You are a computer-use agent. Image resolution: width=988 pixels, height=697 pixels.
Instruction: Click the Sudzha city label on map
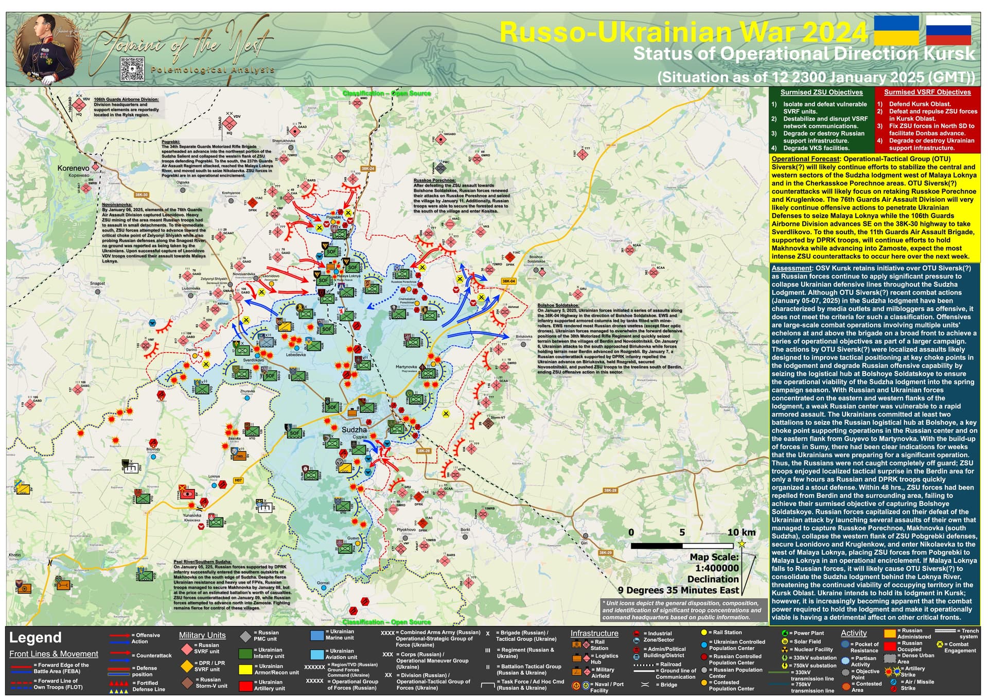point(354,429)
